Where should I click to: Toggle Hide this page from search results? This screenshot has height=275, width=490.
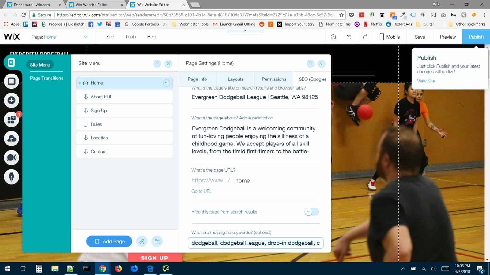pyautogui.click(x=311, y=212)
